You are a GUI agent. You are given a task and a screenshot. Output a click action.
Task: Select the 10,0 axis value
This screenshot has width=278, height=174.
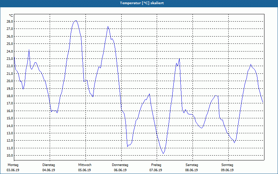coord(10,156)
